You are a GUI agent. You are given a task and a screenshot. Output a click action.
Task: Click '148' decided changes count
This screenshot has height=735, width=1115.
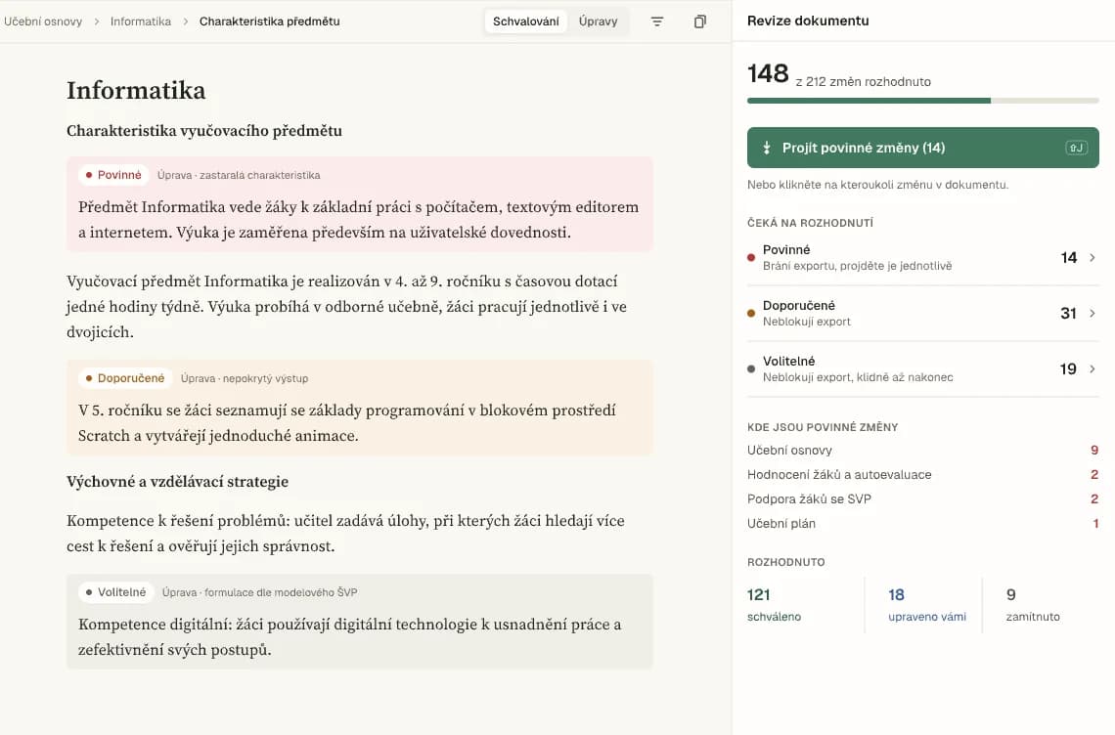click(768, 73)
